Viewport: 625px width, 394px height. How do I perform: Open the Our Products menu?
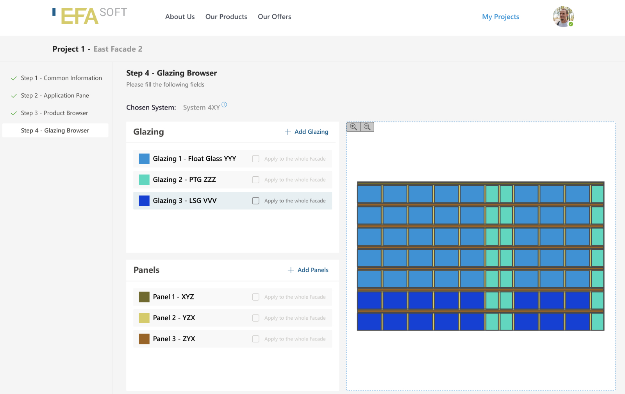pyautogui.click(x=226, y=16)
